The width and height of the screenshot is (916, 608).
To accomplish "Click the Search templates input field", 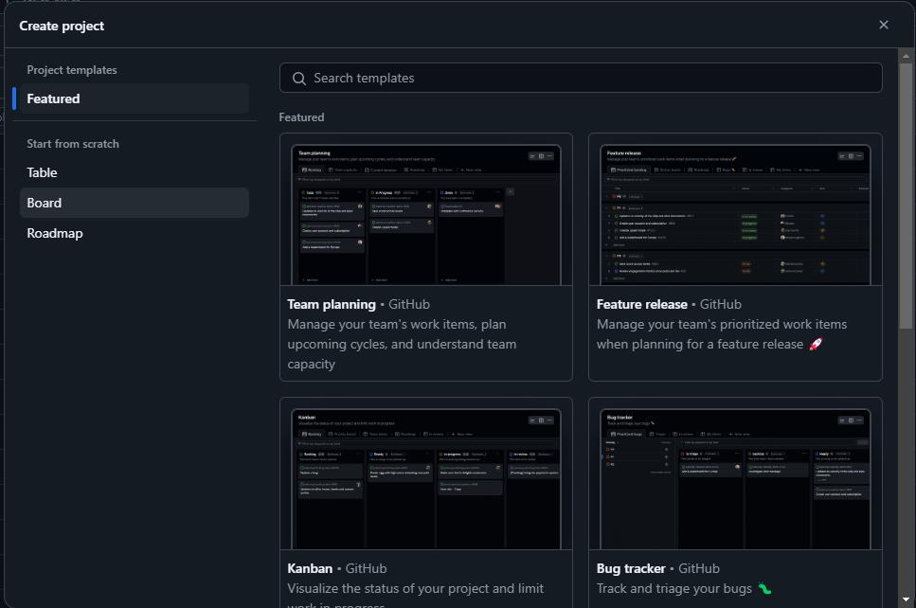I will 581,78.
